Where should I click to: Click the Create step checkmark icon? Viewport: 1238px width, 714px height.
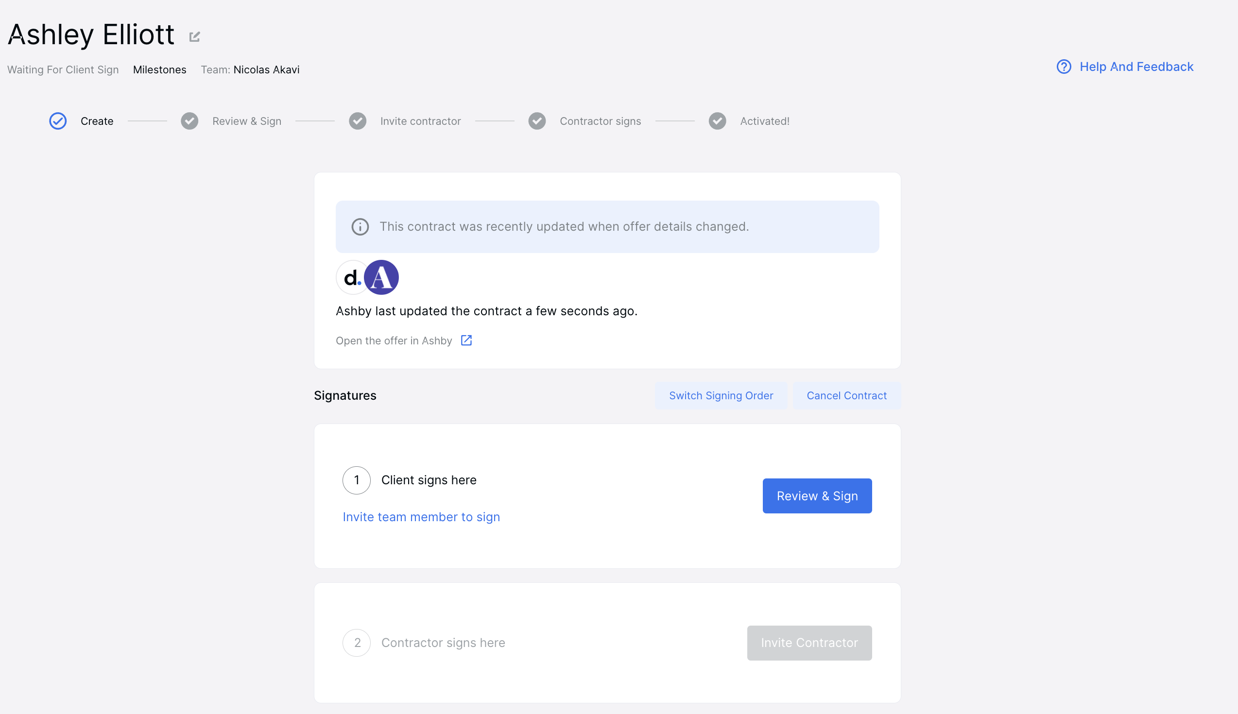58,121
